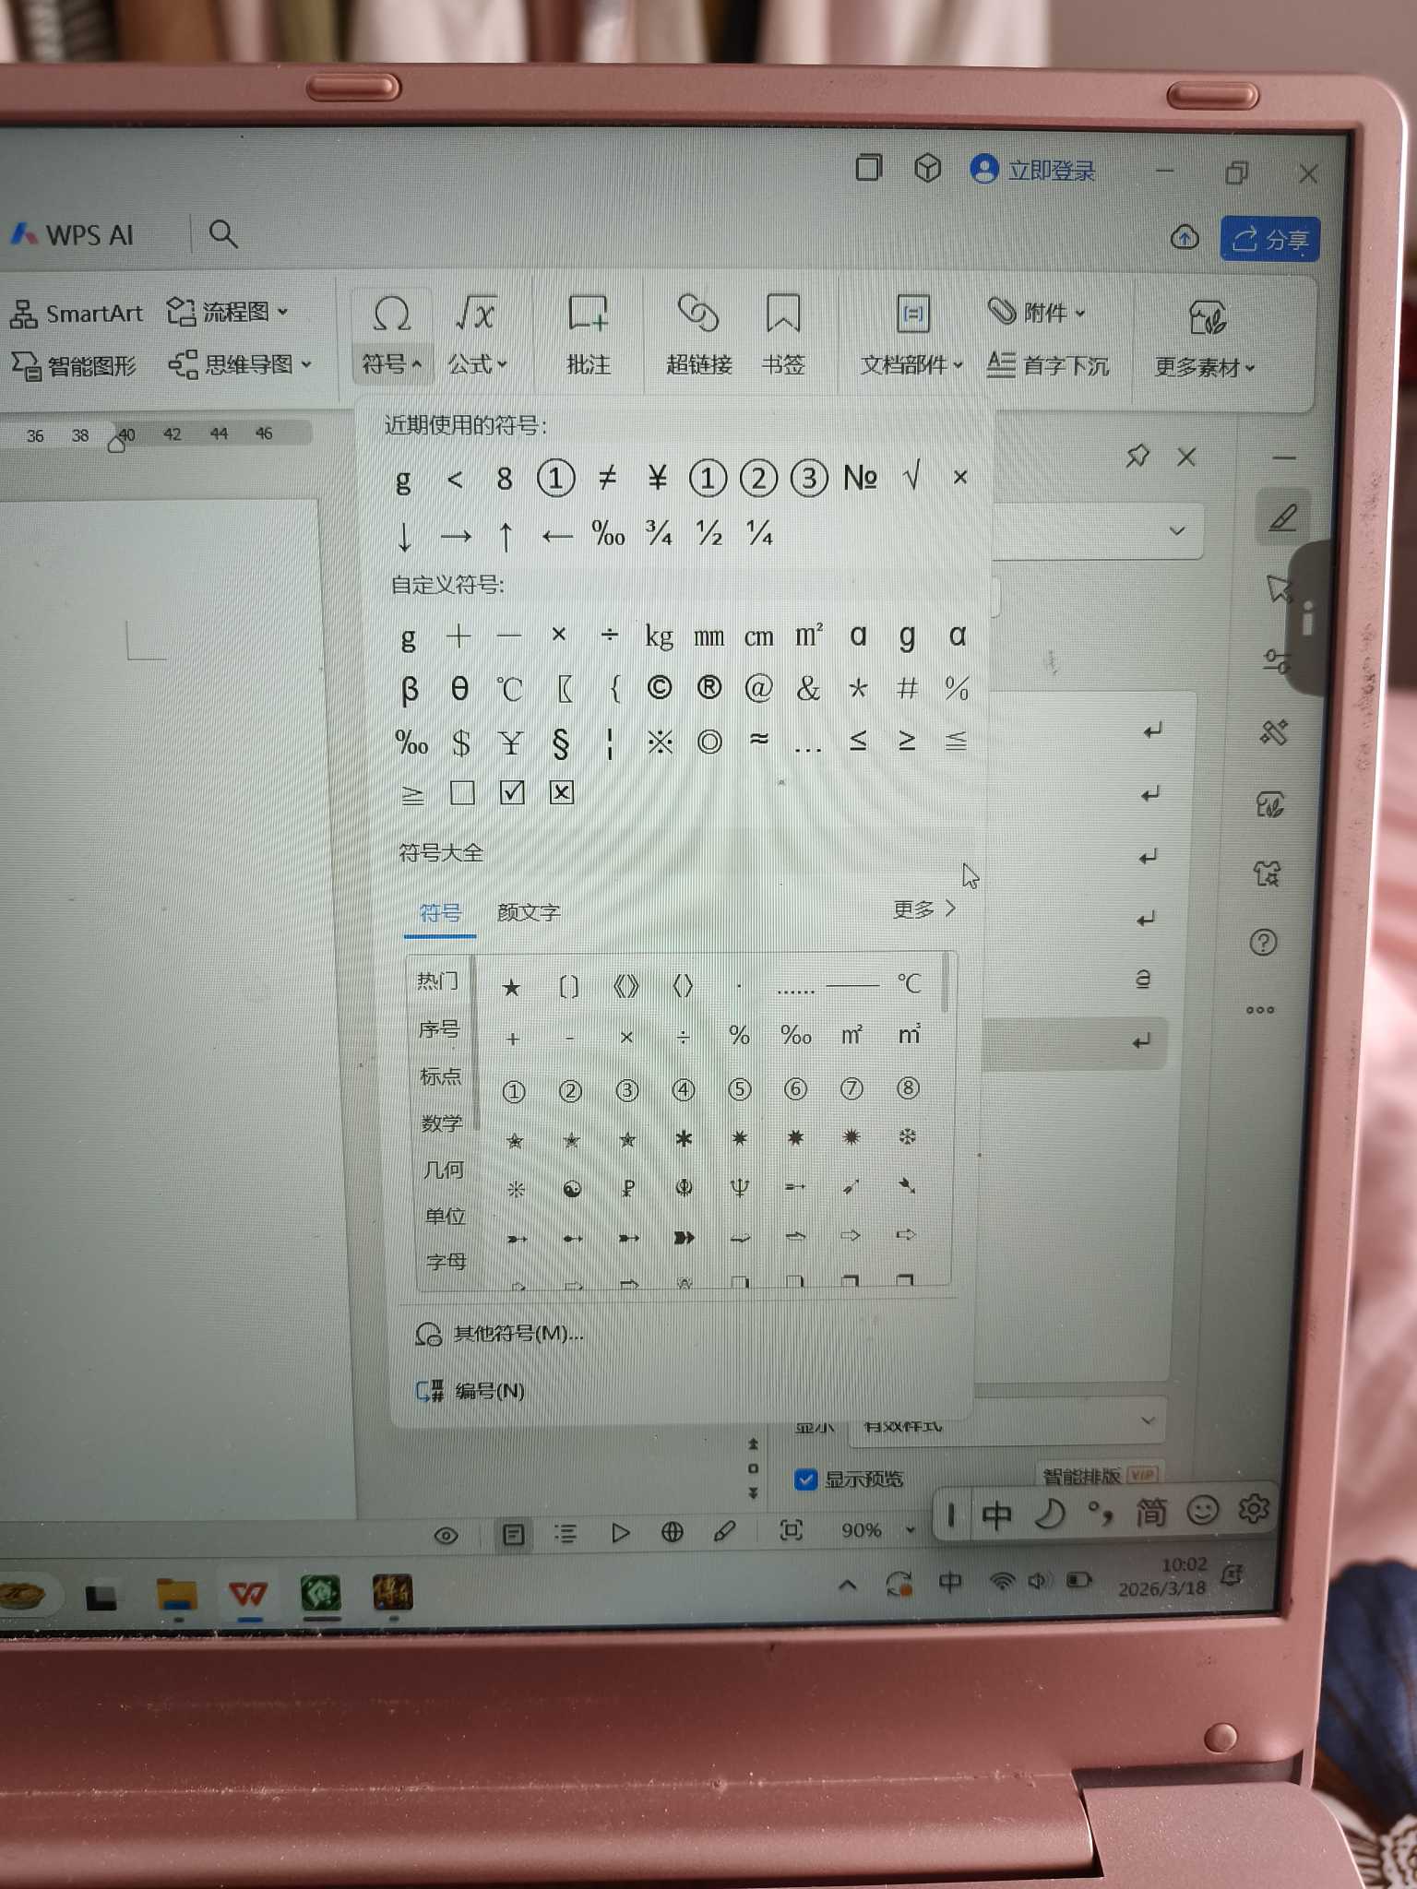Select the 数学 symbol category

click(x=441, y=1123)
